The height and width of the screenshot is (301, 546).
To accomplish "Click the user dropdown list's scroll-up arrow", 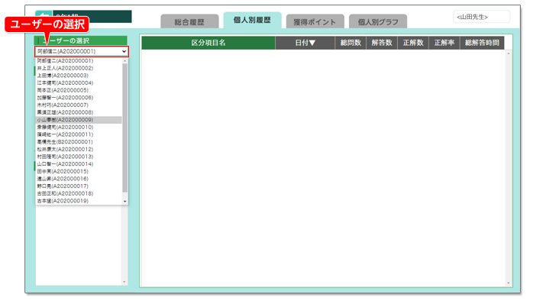I will click(x=125, y=60).
